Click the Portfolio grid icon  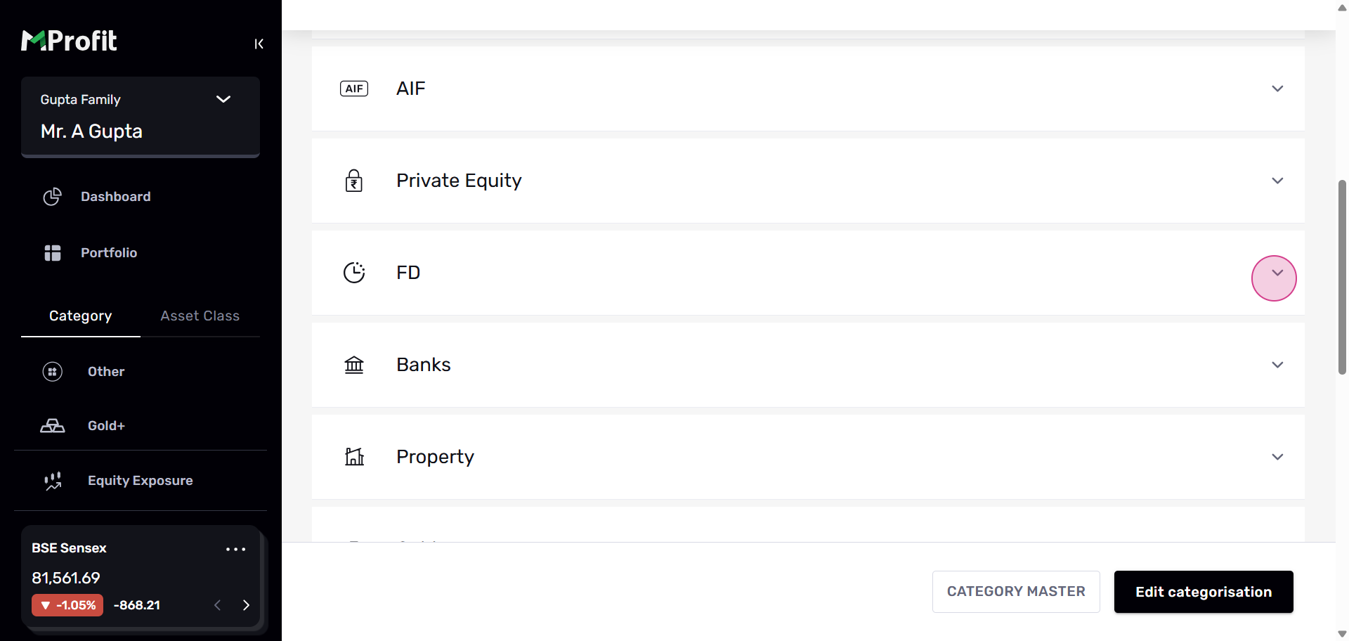[x=53, y=253]
